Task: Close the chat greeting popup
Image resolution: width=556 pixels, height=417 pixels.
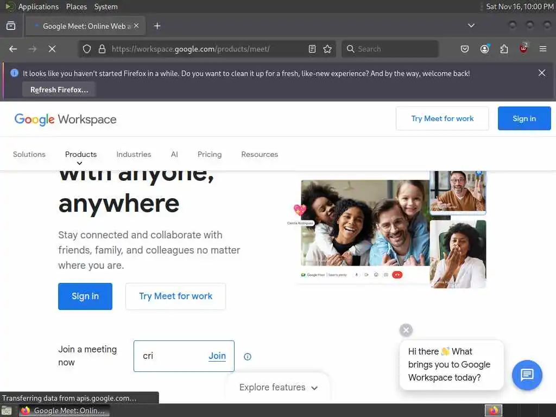Action: tap(406, 330)
